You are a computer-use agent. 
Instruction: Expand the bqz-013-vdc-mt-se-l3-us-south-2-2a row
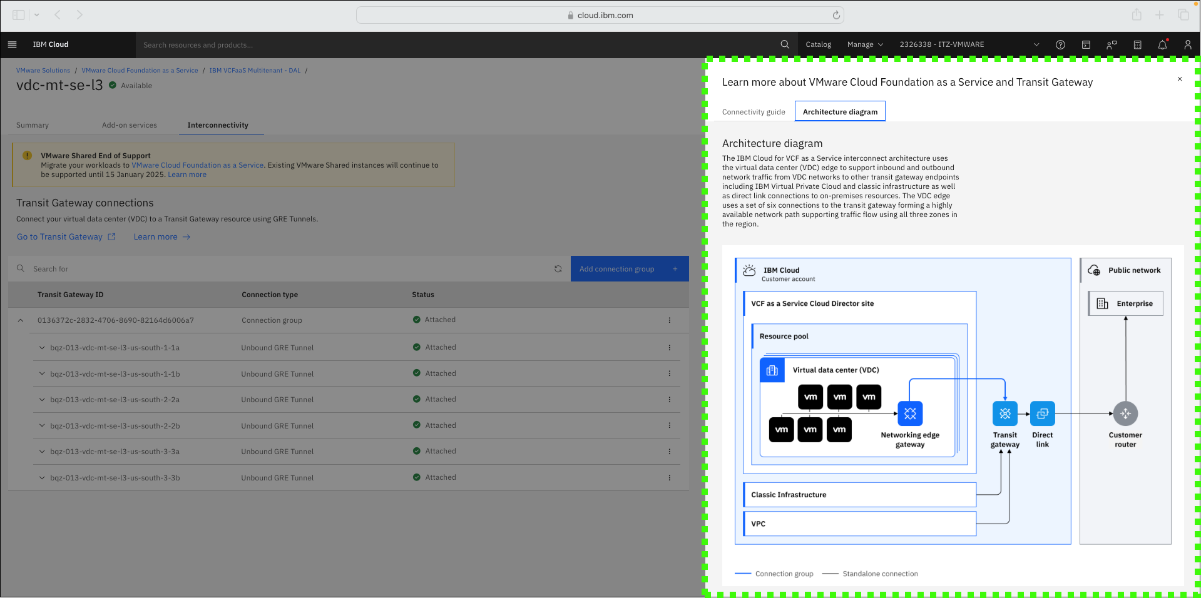tap(42, 400)
